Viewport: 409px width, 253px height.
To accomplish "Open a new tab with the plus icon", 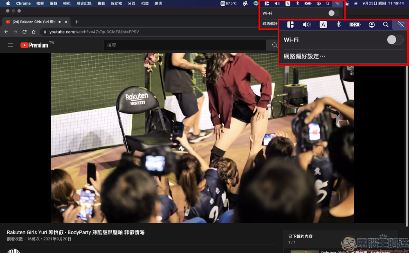I will point(76,22).
